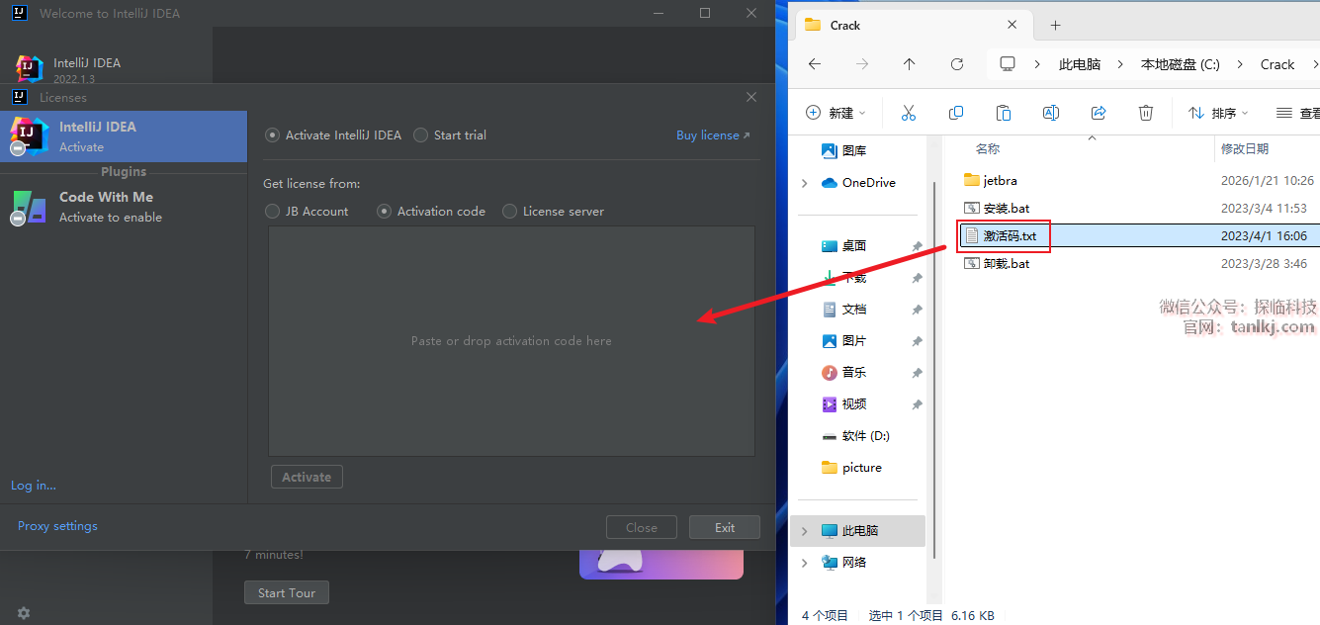Close the Crack Explorer tab
This screenshot has height=625, width=1320.
(1012, 25)
